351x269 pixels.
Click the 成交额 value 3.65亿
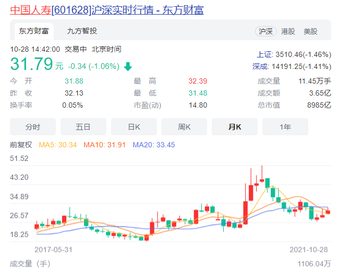click(x=320, y=93)
